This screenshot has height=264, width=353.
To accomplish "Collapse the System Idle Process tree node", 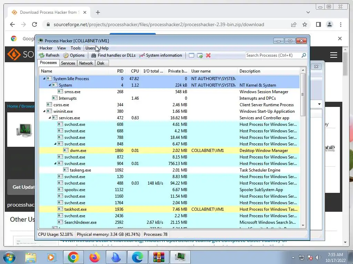I will [44, 79].
